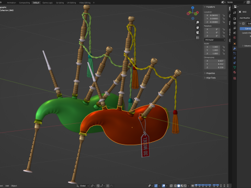Open the Particles properties tab icon
This screenshot has height=188, width=251.
235,53
